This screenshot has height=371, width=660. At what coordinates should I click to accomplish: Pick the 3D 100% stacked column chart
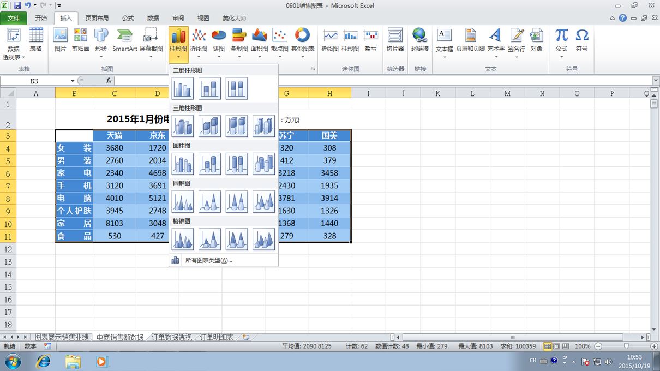pyautogui.click(x=237, y=126)
